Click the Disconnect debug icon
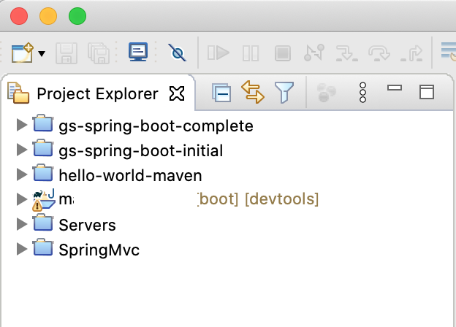This screenshot has width=456, height=327. point(314,53)
